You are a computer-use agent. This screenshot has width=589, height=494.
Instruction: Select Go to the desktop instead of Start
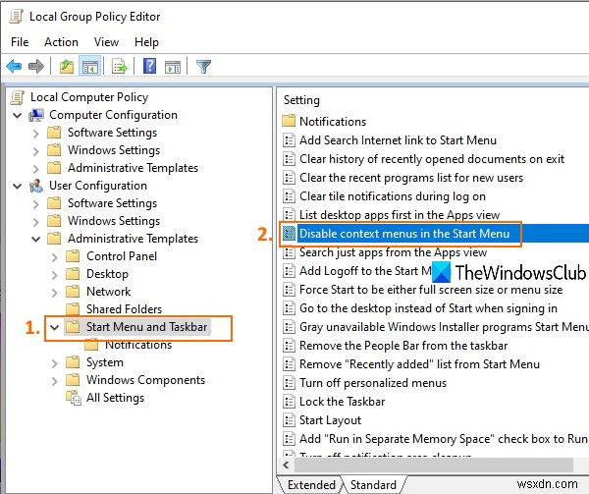click(x=428, y=308)
